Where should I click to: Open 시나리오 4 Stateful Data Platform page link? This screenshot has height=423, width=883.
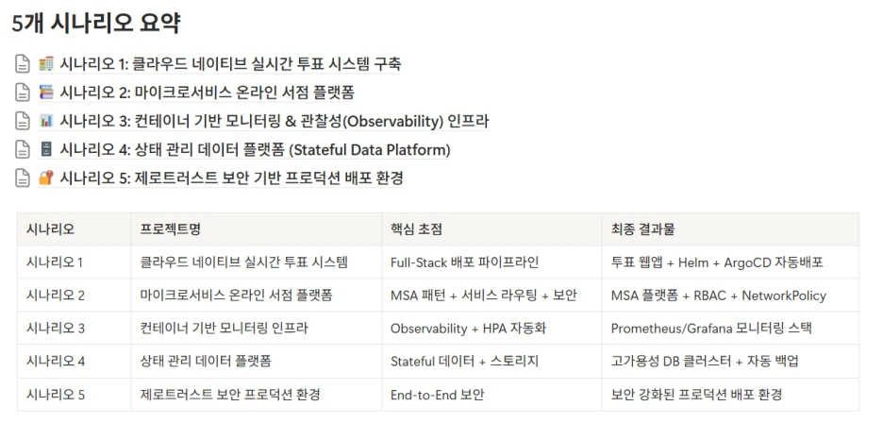coord(255,149)
